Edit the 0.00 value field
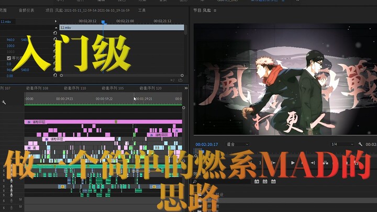Screen dimensions: 377x212 [x=10, y=76]
